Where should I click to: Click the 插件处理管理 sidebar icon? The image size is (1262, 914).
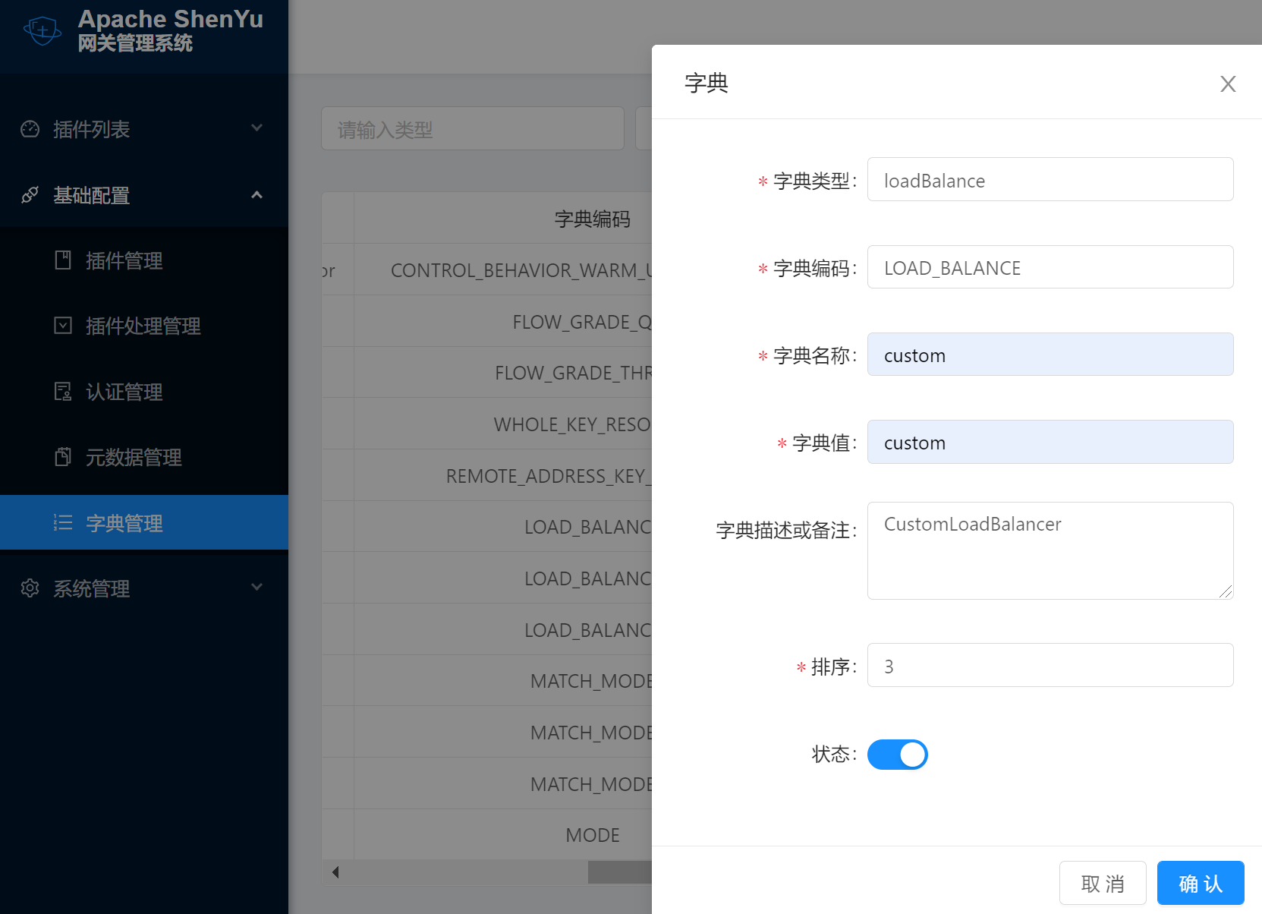pyautogui.click(x=63, y=326)
